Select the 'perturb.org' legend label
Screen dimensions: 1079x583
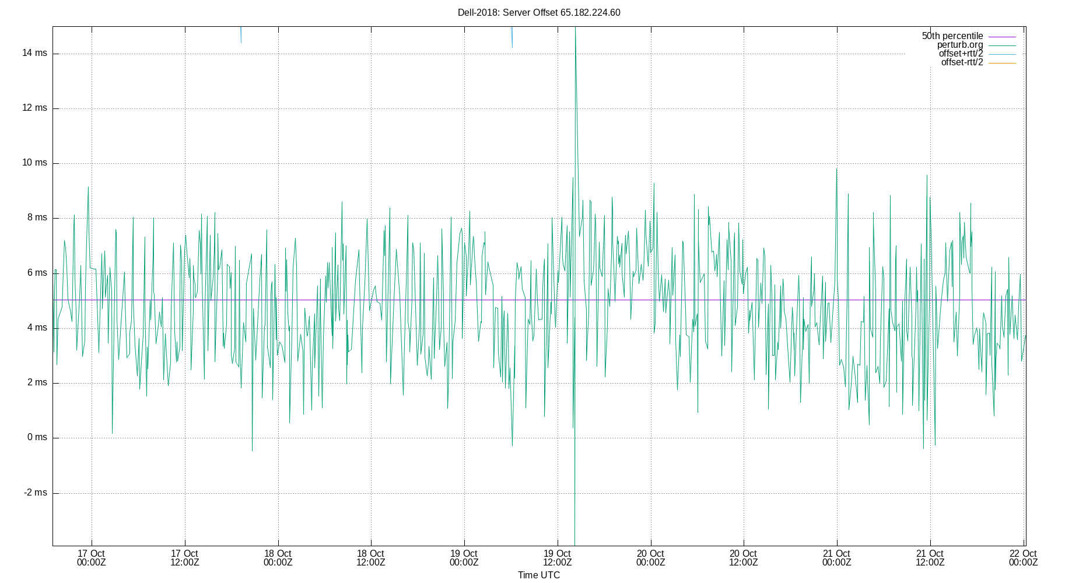click(960, 45)
